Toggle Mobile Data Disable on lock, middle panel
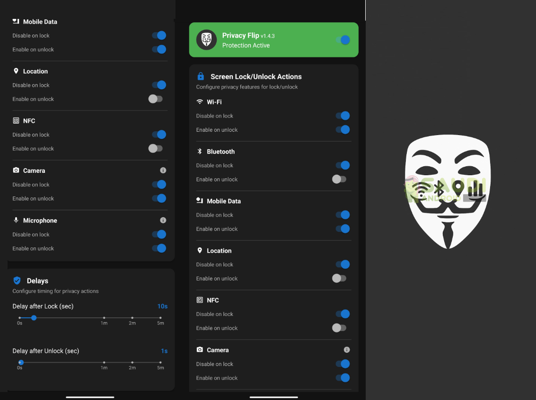 [x=343, y=215]
